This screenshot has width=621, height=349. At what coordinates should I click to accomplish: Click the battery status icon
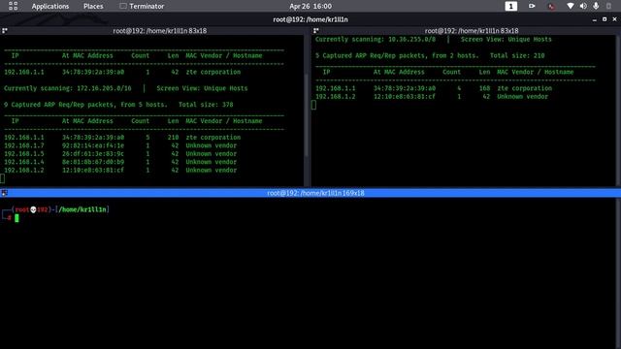pos(608,6)
